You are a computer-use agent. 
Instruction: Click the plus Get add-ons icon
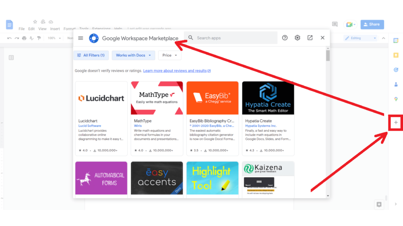[x=396, y=122]
